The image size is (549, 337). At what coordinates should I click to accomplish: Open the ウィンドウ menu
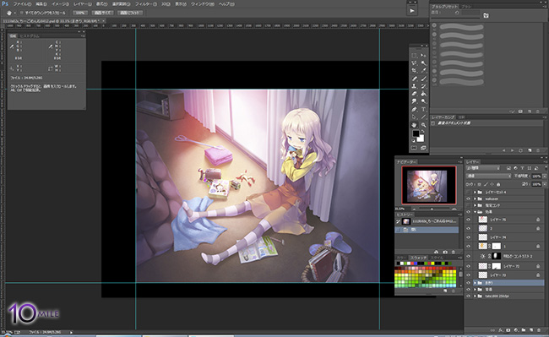(203, 4)
